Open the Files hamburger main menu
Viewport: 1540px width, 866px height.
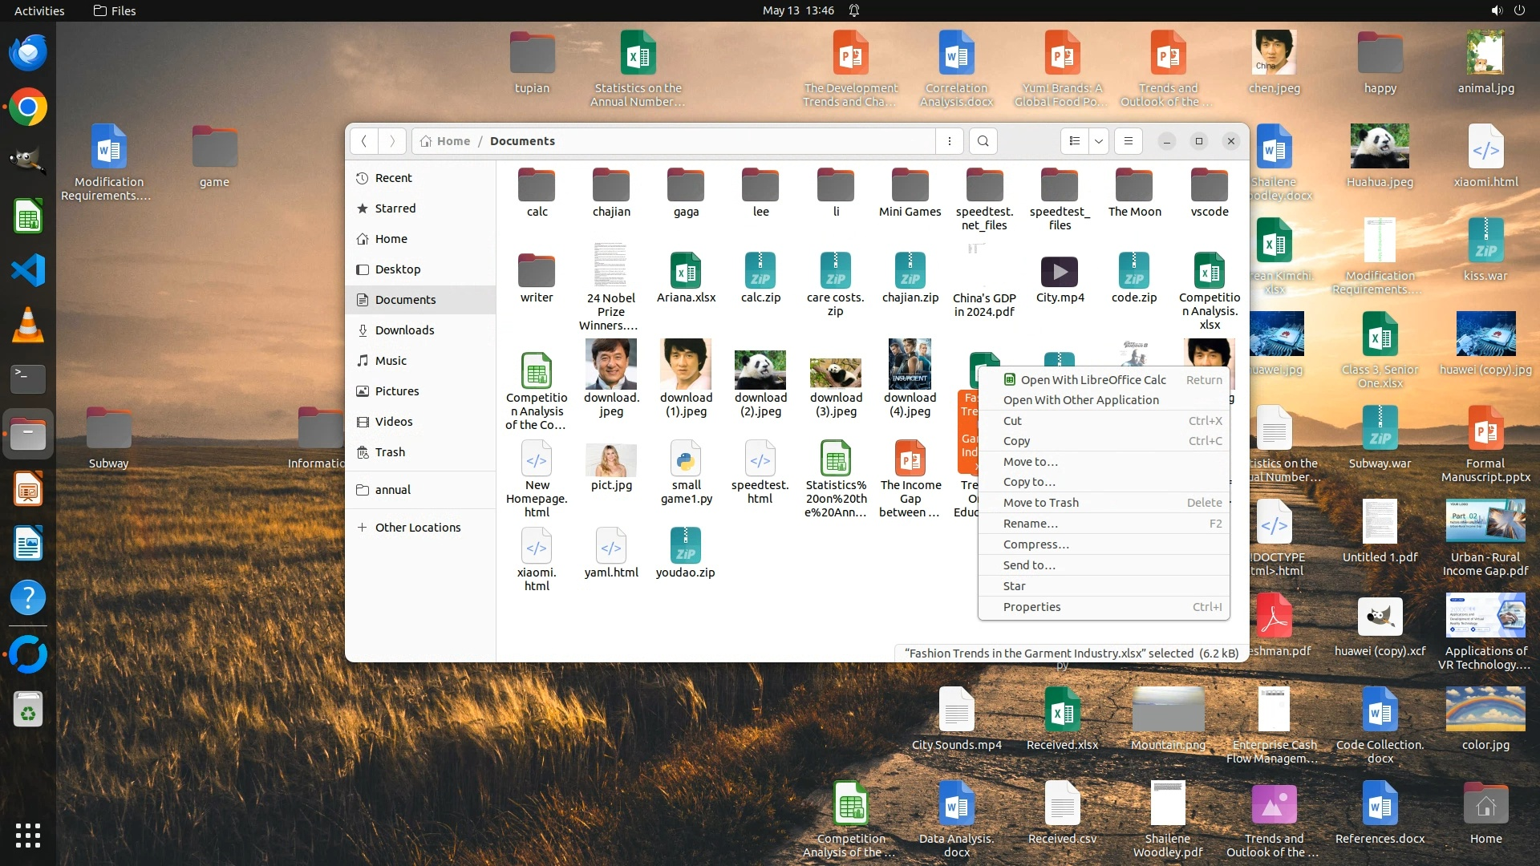click(x=1129, y=141)
